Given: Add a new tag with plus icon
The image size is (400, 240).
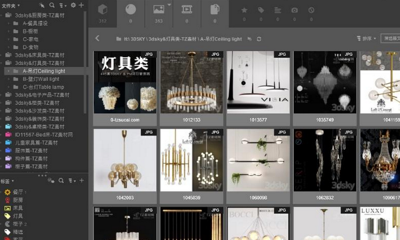Looking at the screenshot, I should (x=82, y=181).
